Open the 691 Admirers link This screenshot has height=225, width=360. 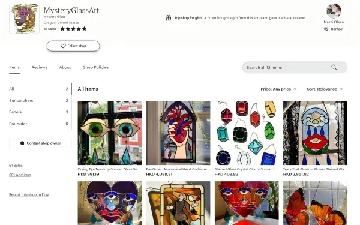(x=20, y=175)
